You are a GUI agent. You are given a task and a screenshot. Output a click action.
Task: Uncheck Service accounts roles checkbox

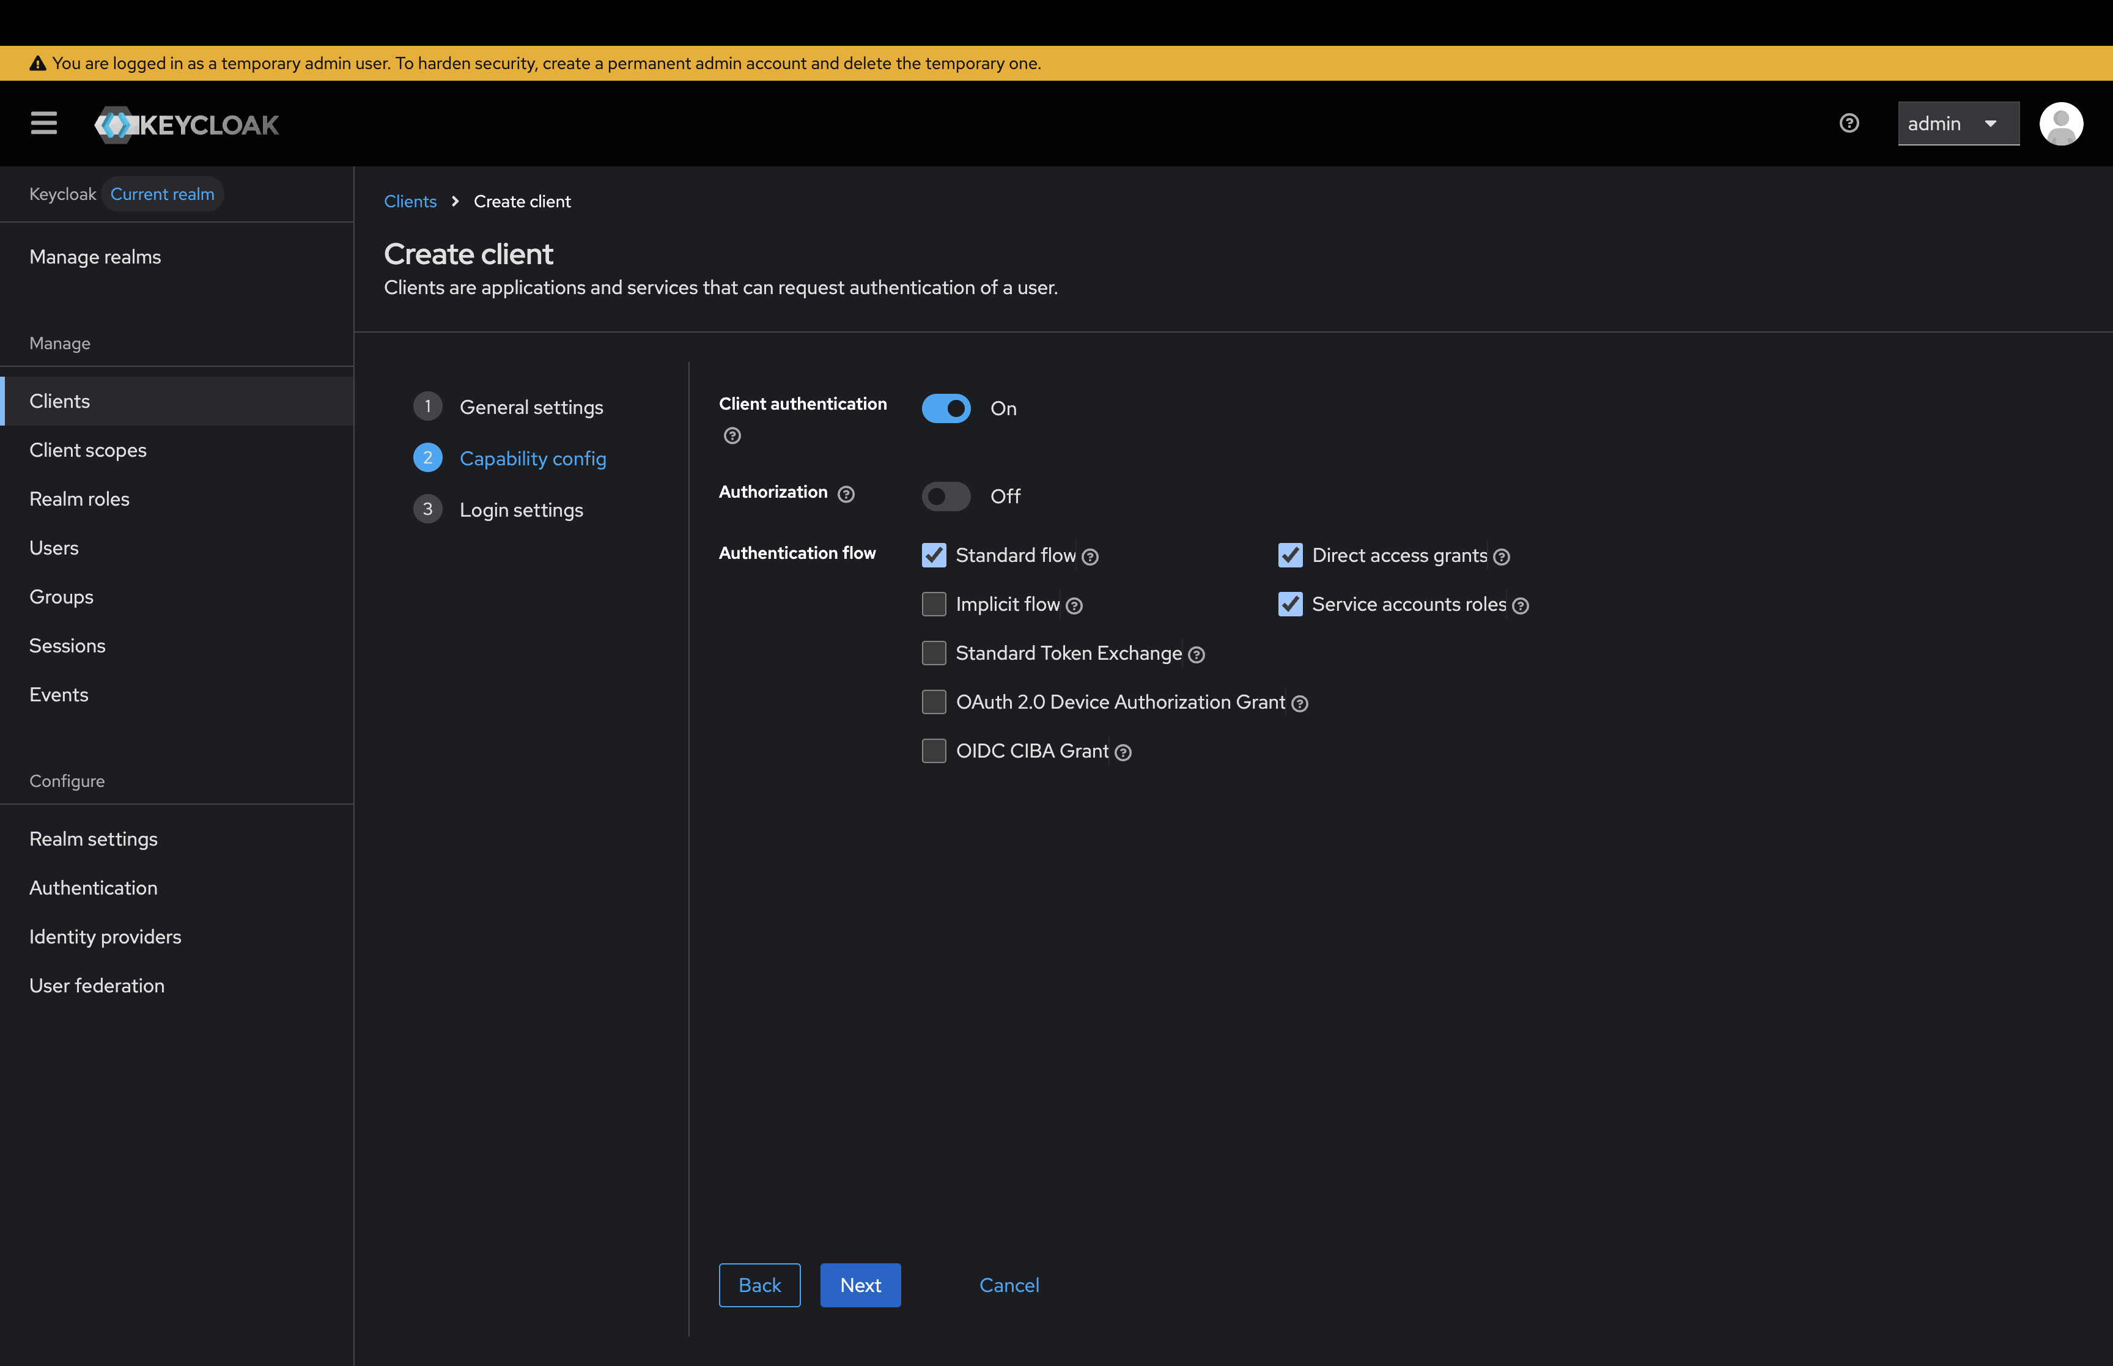[1290, 604]
